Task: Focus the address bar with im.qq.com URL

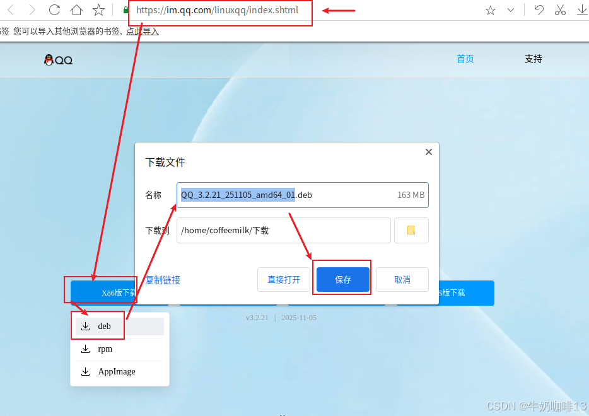Action: (218, 10)
